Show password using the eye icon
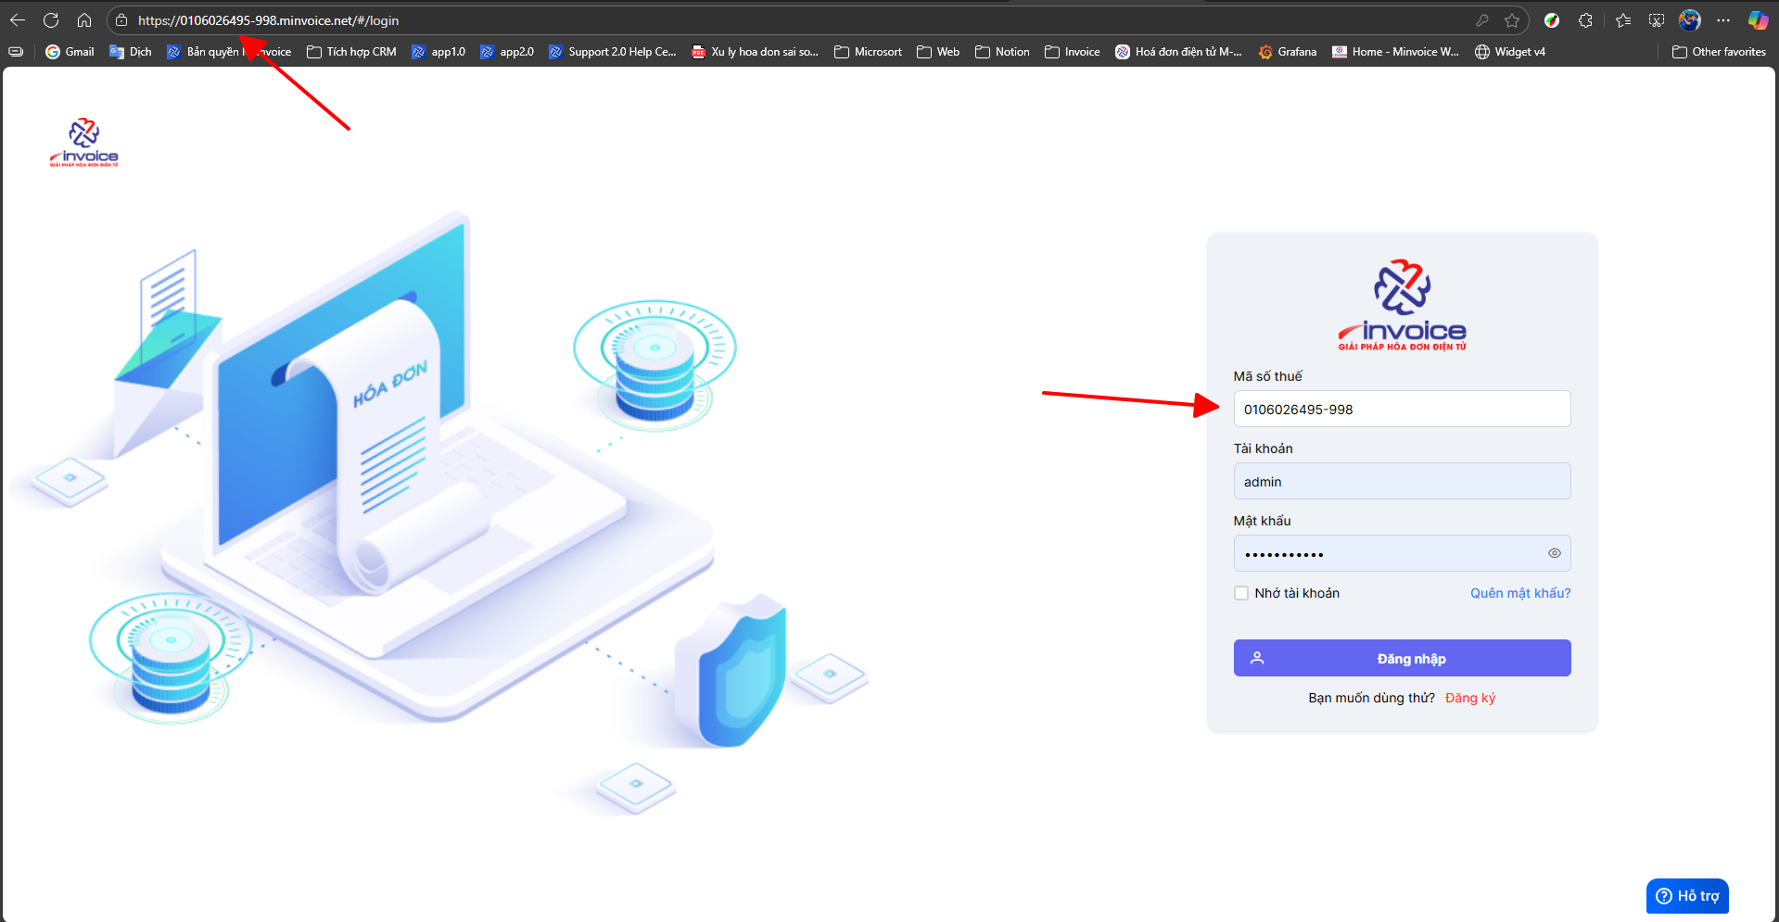 [1555, 553]
